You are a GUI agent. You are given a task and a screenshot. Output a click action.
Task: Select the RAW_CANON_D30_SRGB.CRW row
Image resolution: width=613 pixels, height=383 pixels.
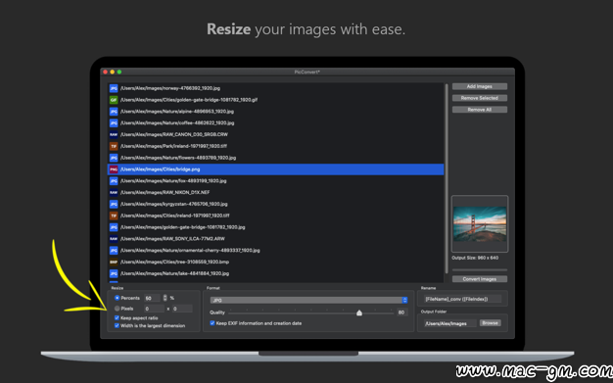(276, 134)
